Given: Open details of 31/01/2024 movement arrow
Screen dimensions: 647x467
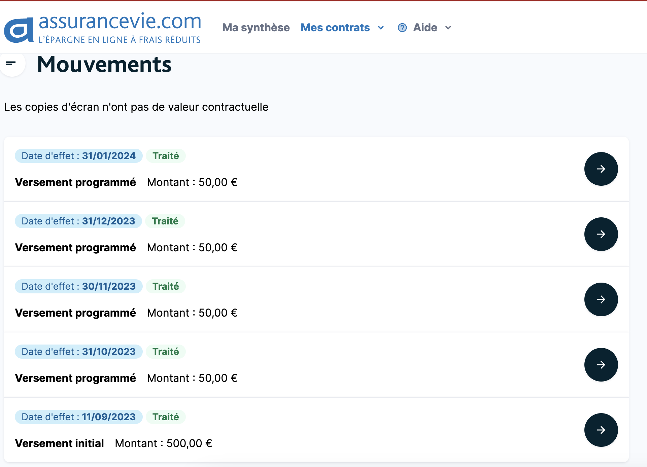Looking at the screenshot, I should [601, 169].
